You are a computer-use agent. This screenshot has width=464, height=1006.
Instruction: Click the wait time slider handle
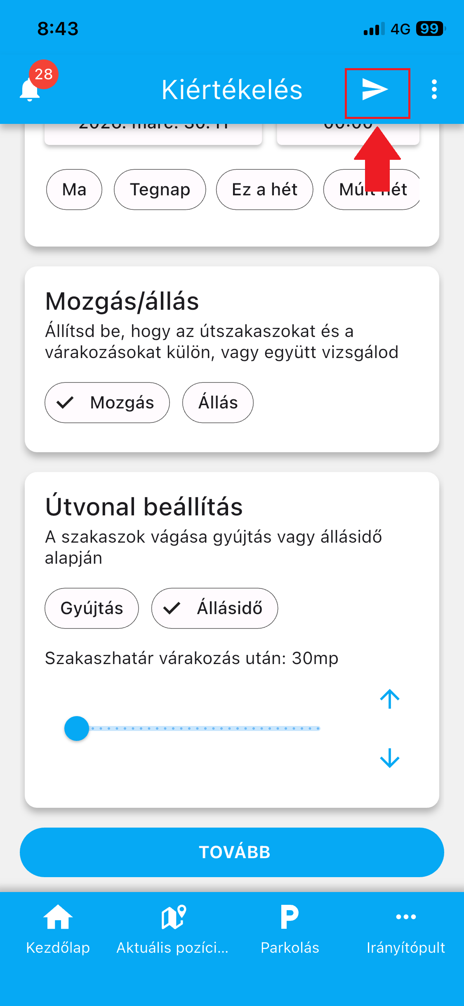pyautogui.click(x=77, y=728)
